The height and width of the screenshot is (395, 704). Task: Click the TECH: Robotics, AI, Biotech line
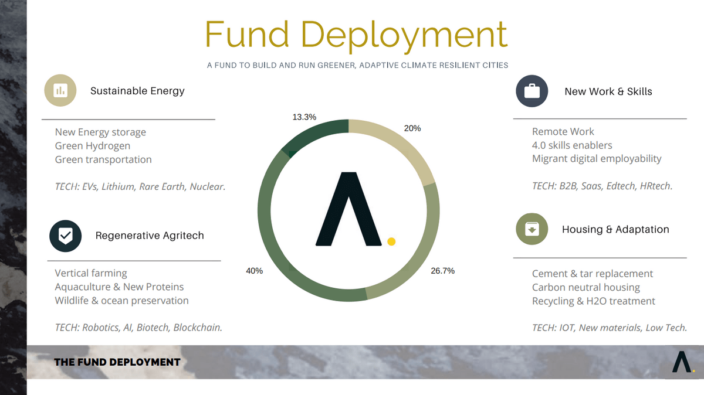138,328
